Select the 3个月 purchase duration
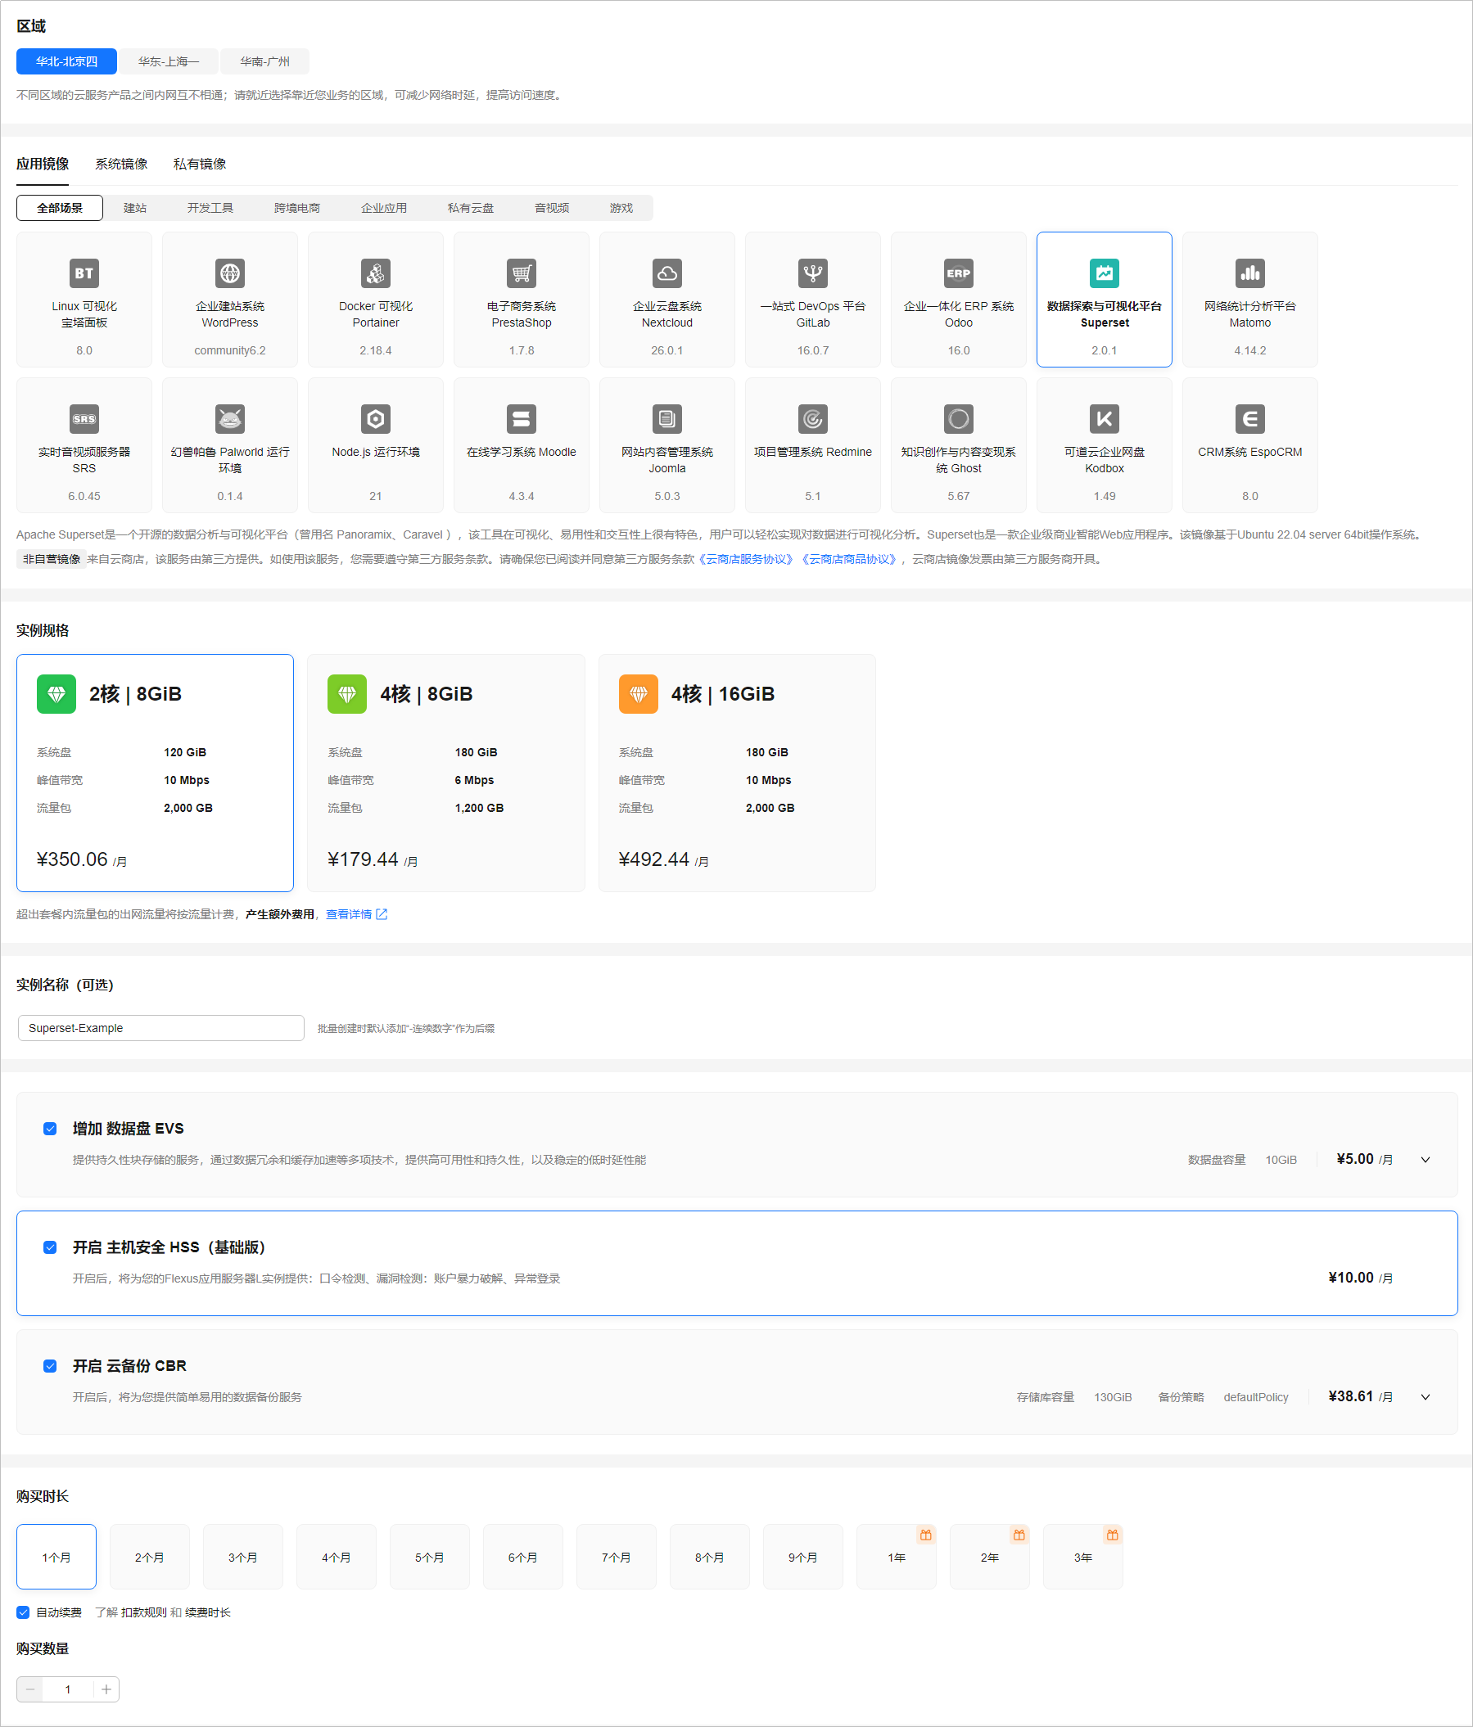The image size is (1473, 1727). [x=243, y=1557]
